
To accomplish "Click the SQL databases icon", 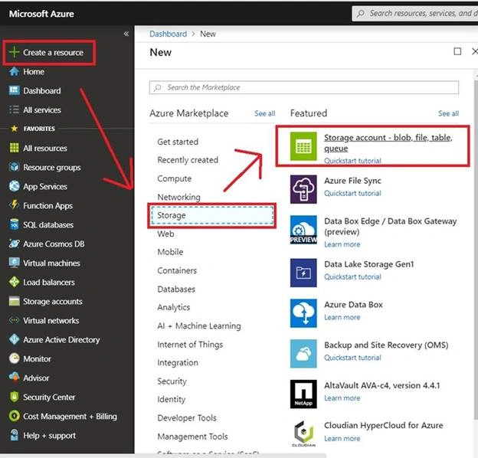I will [x=14, y=224].
